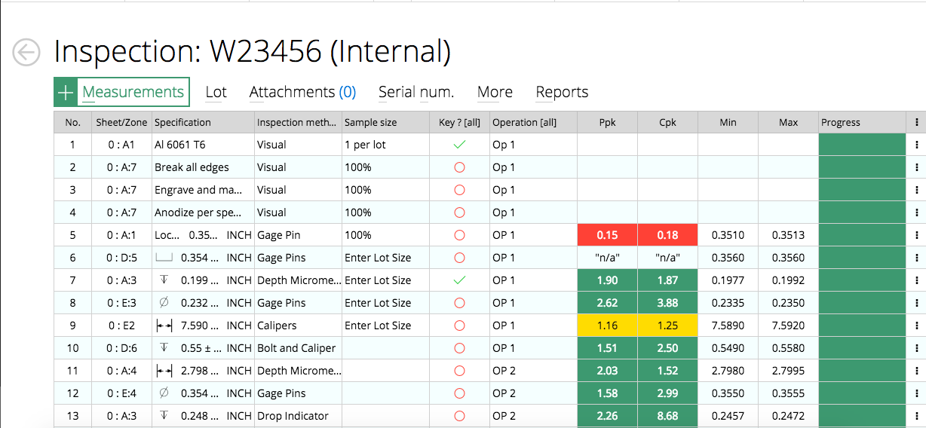
Task: Open three-dot menu for row 5
Action: click(916, 235)
